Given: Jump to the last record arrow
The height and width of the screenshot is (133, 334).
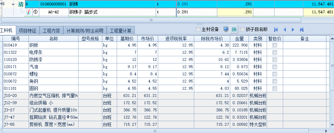Looking at the screenshot, I should click(302, 30).
